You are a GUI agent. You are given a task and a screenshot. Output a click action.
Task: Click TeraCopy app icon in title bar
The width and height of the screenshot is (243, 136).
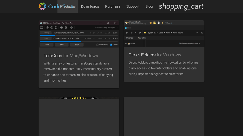[x=41, y=23]
